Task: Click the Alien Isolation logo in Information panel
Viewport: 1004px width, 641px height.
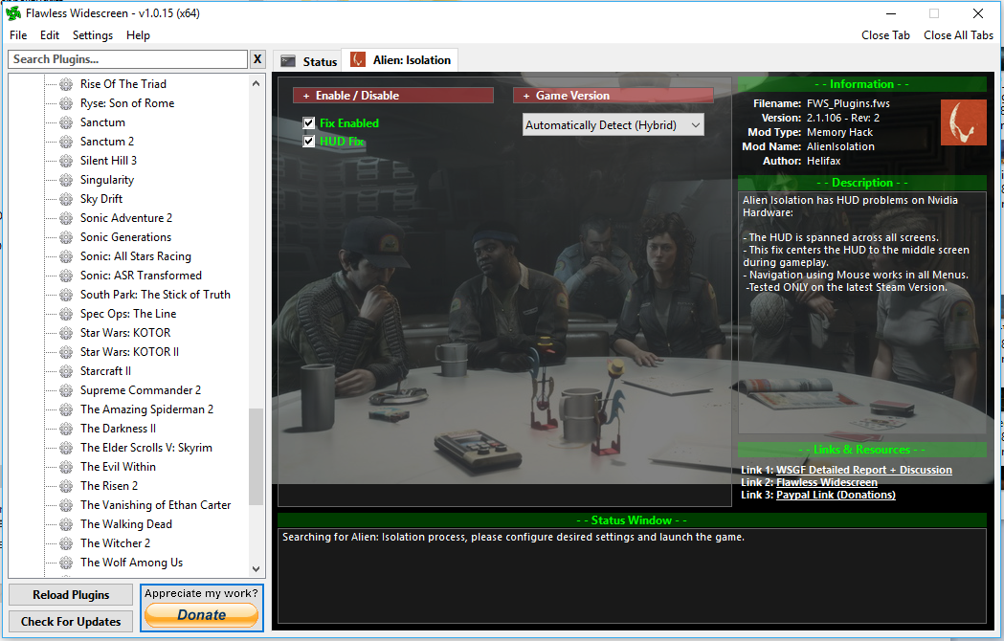Action: pyautogui.click(x=963, y=122)
